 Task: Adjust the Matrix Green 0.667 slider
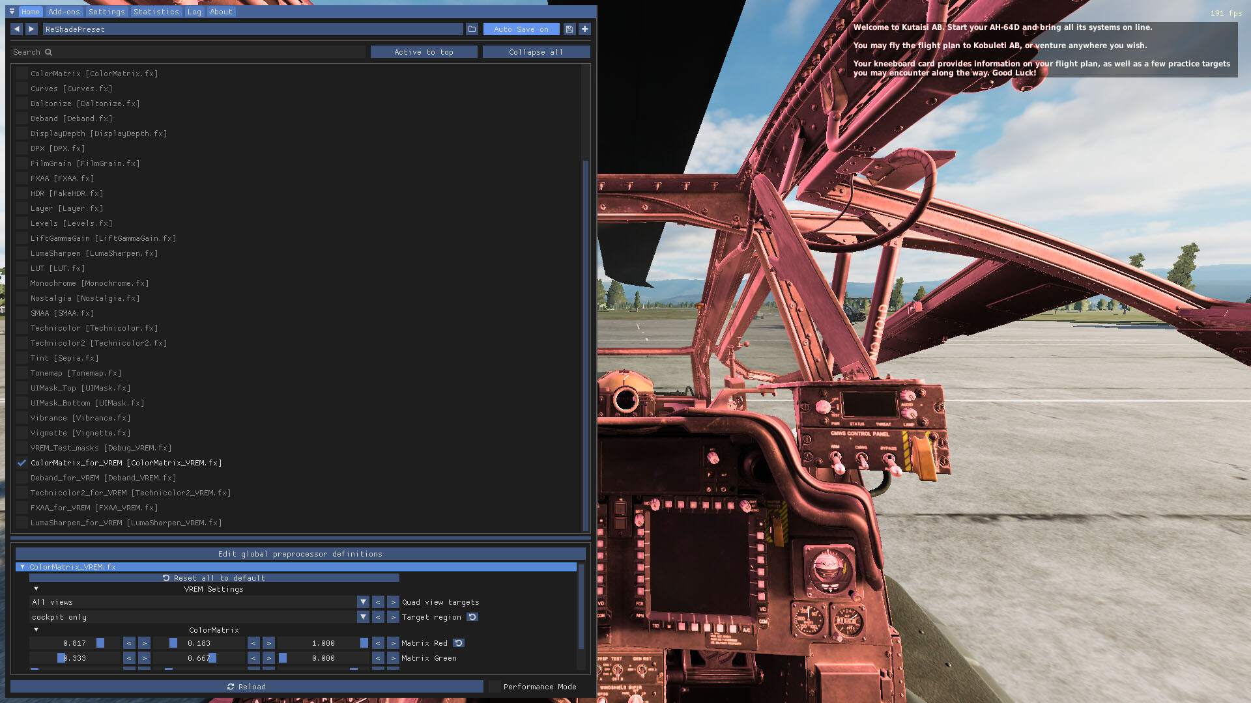(x=199, y=658)
